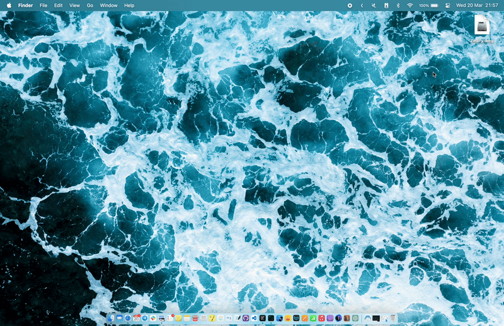Open Telegram from the Dock
Screen dimensions: 504x326
[x=145, y=318]
